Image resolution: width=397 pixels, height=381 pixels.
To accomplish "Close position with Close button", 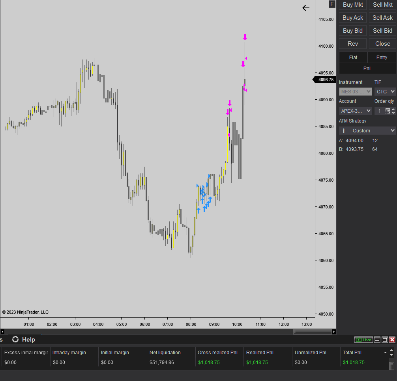I will point(382,44).
